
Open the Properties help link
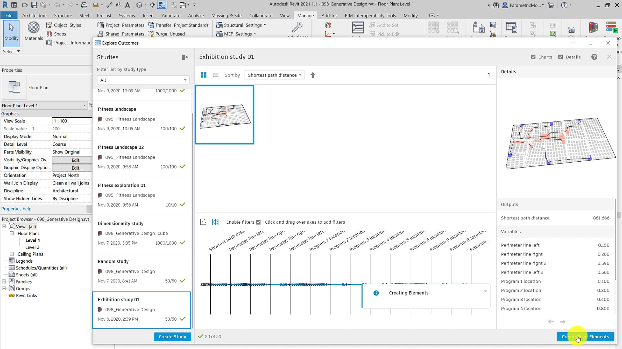pos(16,209)
